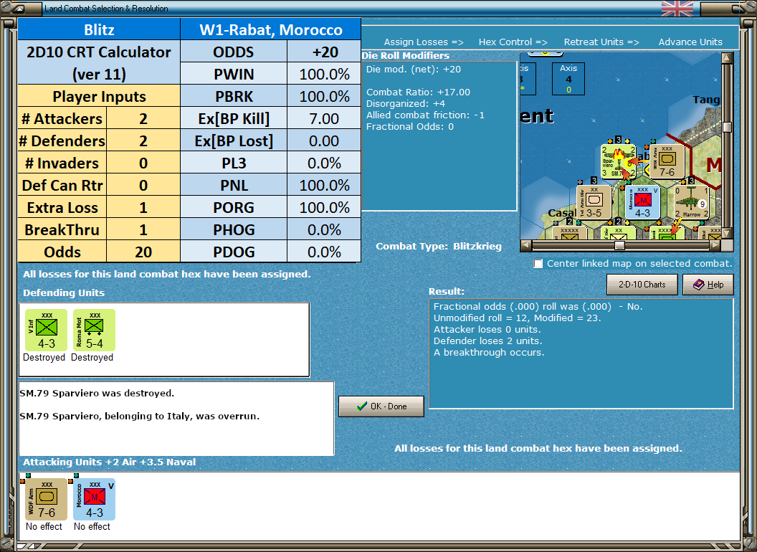This screenshot has height=552, width=757.
Task: Click the ODDS result +20 cell
Action: (x=324, y=52)
